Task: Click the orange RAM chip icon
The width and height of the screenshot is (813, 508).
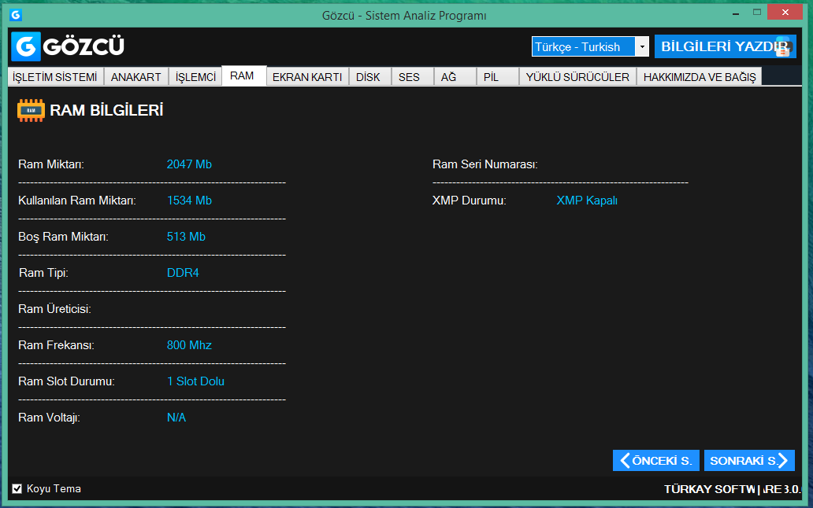Action: point(31,110)
